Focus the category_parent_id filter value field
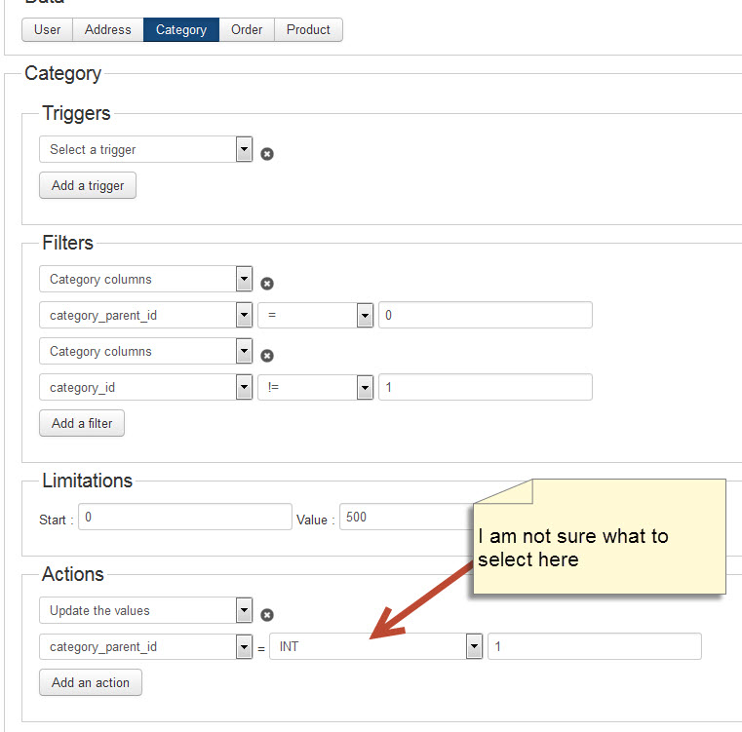742x732 pixels. pos(485,316)
